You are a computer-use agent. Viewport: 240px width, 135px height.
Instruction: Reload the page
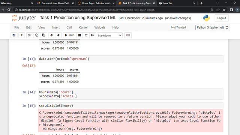[x=9, y=10]
